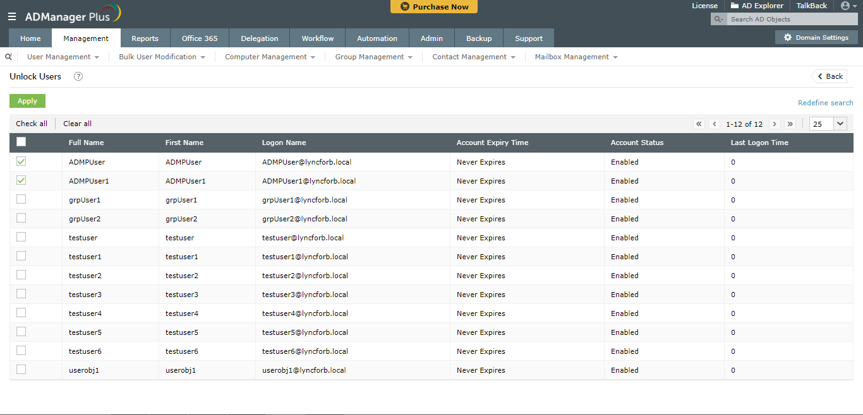This screenshot has width=863, height=415.
Task: Check the testuser5 row checkbox
Action: click(x=21, y=332)
